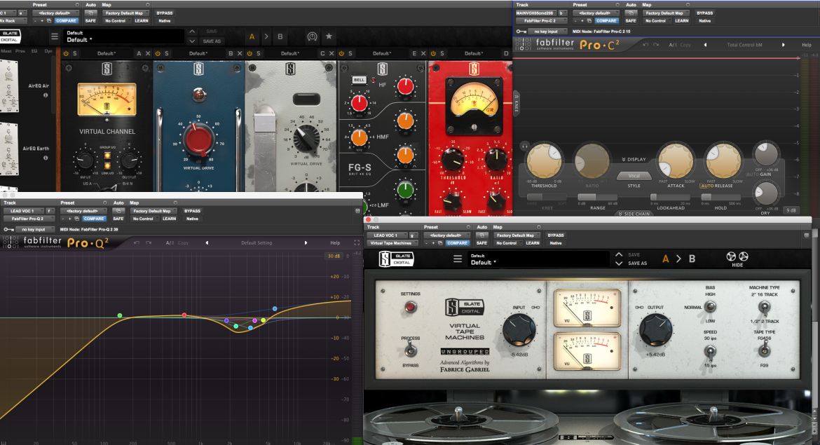Open the Virtual Tape Machines hamburger menu
This screenshot has height=445, width=820.
[x=458, y=259]
